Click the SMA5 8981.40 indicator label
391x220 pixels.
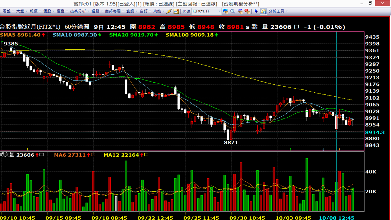(x=22, y=35)
